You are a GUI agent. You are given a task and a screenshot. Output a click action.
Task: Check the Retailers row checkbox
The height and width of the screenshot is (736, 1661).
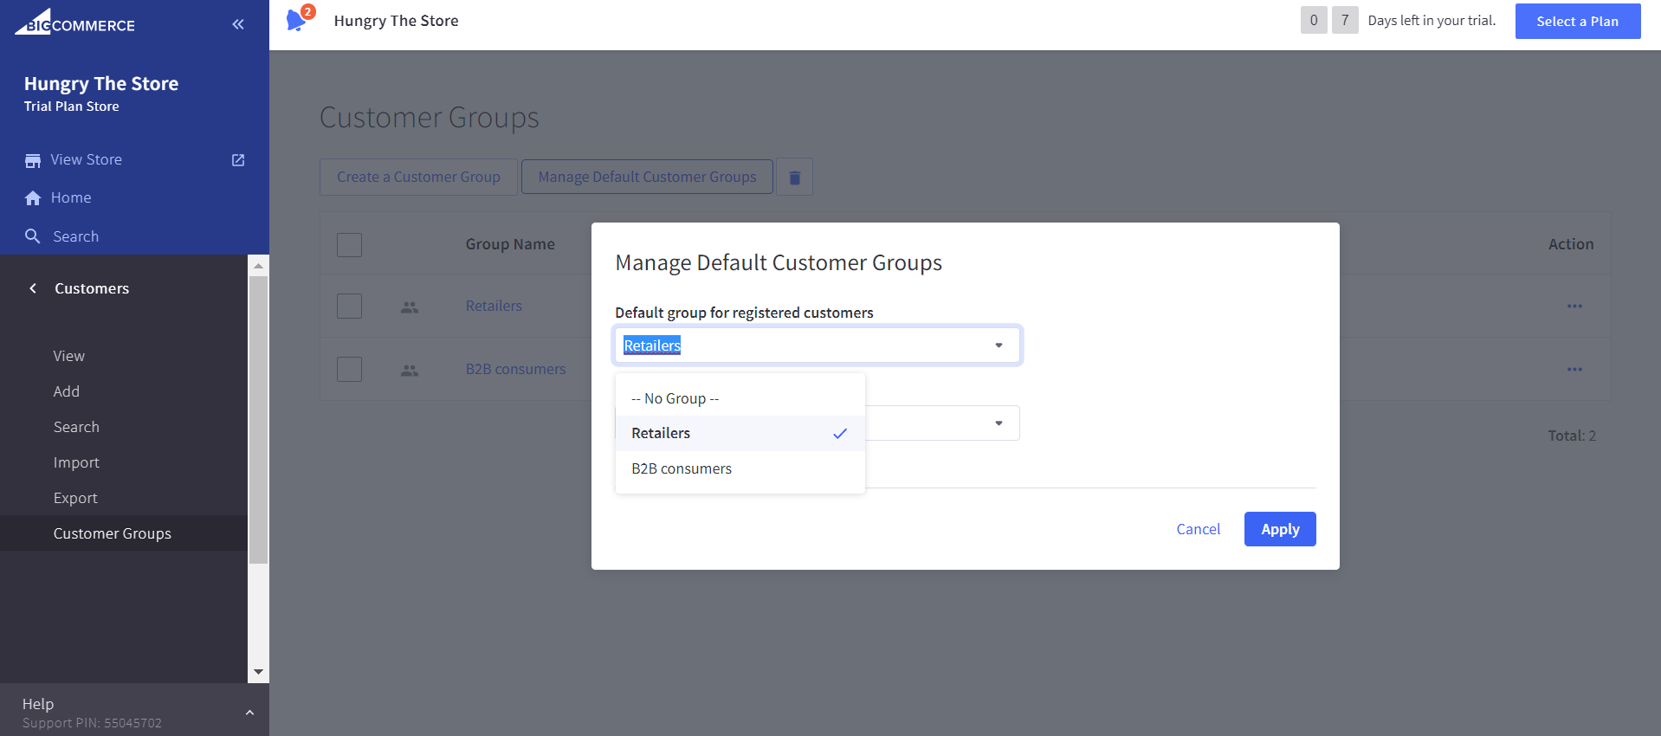click(x=349, y=307)
